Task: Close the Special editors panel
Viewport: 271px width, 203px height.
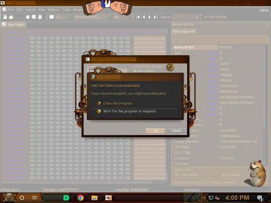Action: [x=268, y=24]
